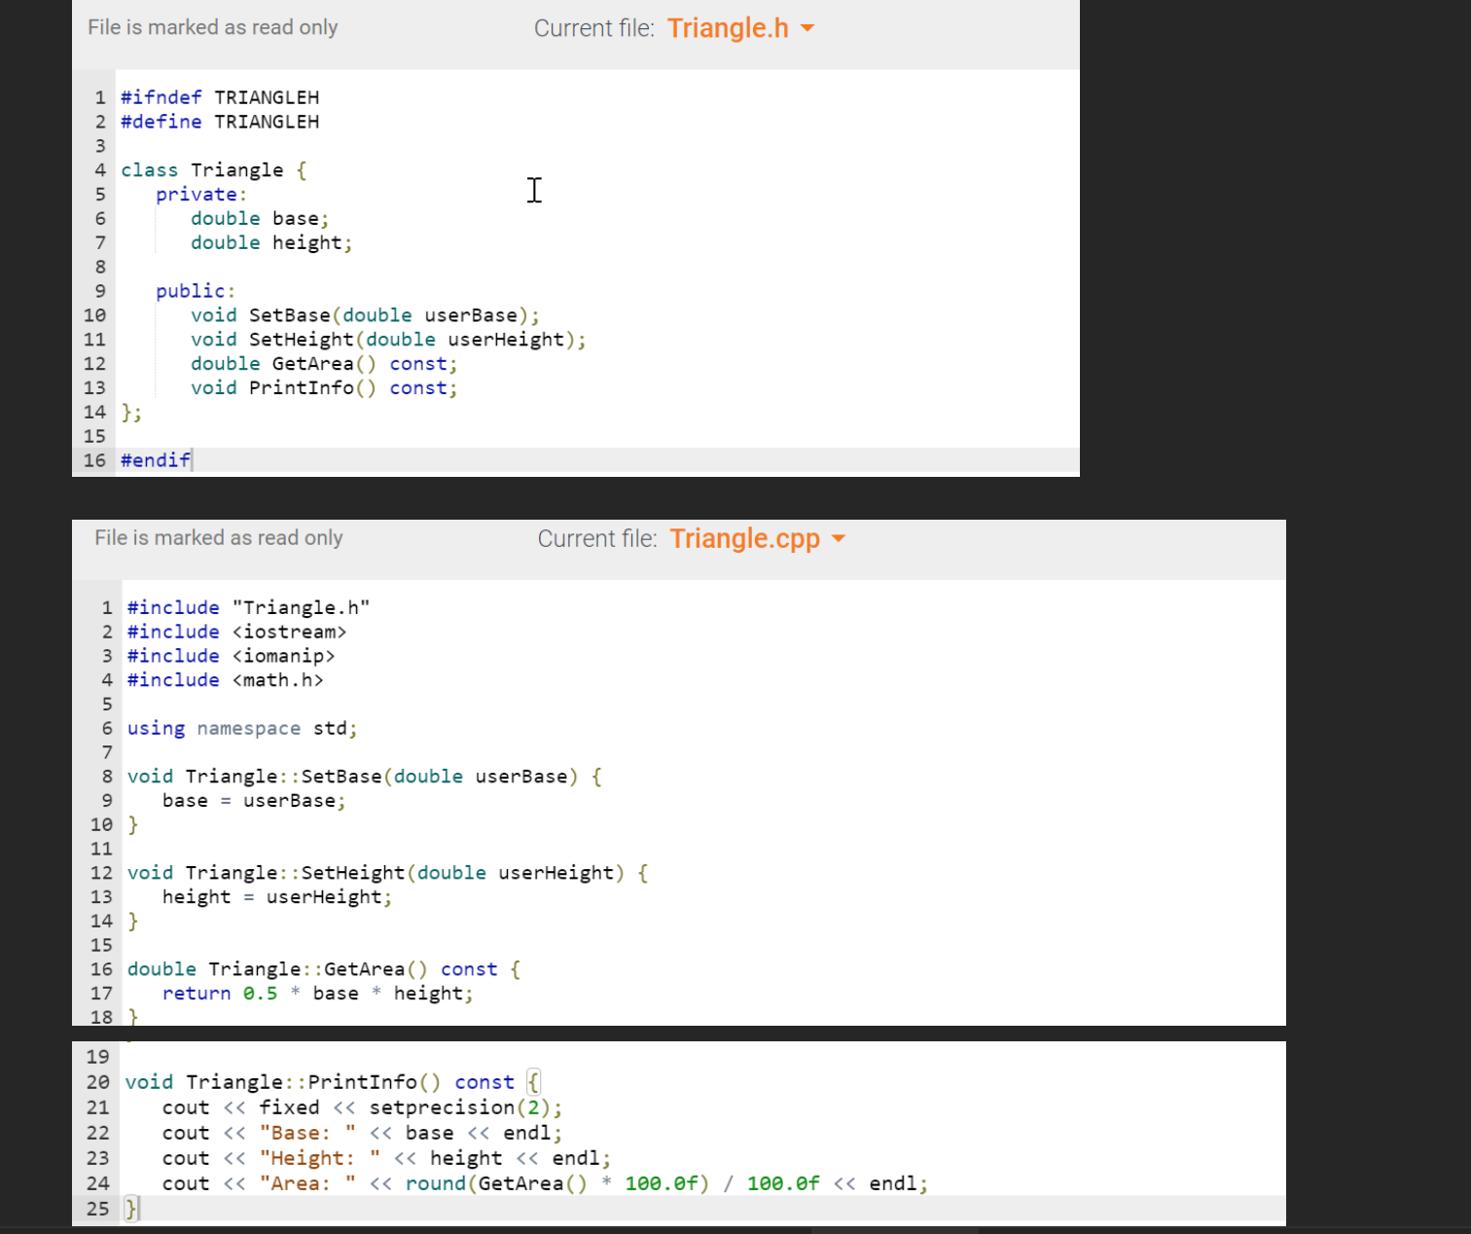
Task: Click the SetHeight function definition
Action: (x=385, y=872)
